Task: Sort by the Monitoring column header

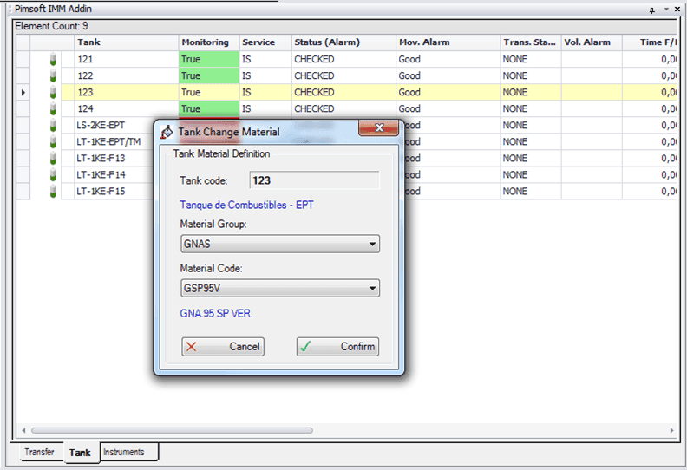Action: [205, 42]
